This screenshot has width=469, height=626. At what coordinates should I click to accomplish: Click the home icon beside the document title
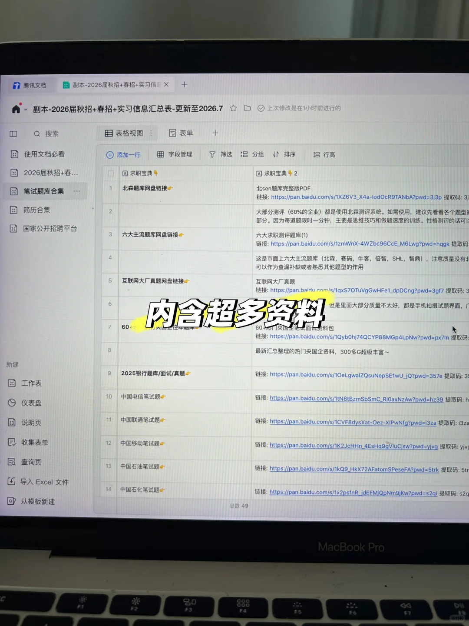click(17, 109)
